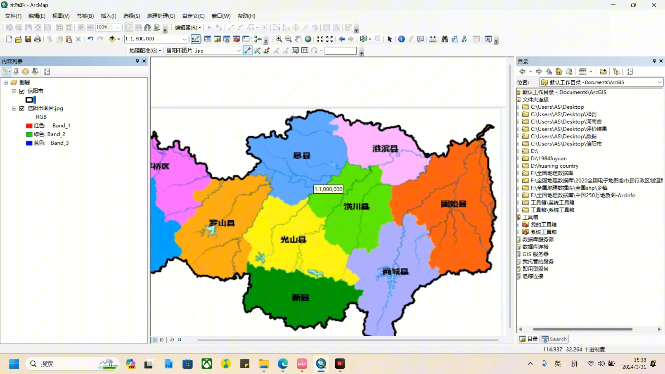Switch to the Search tab in Catalog
The height and width of the screenshot is (374, 665).
click(554, 339)
